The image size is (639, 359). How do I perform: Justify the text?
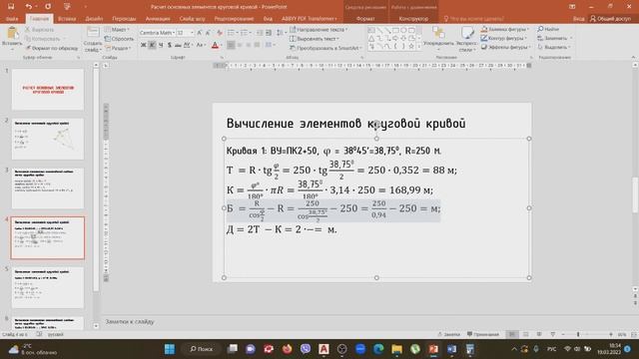click(257, 45)
